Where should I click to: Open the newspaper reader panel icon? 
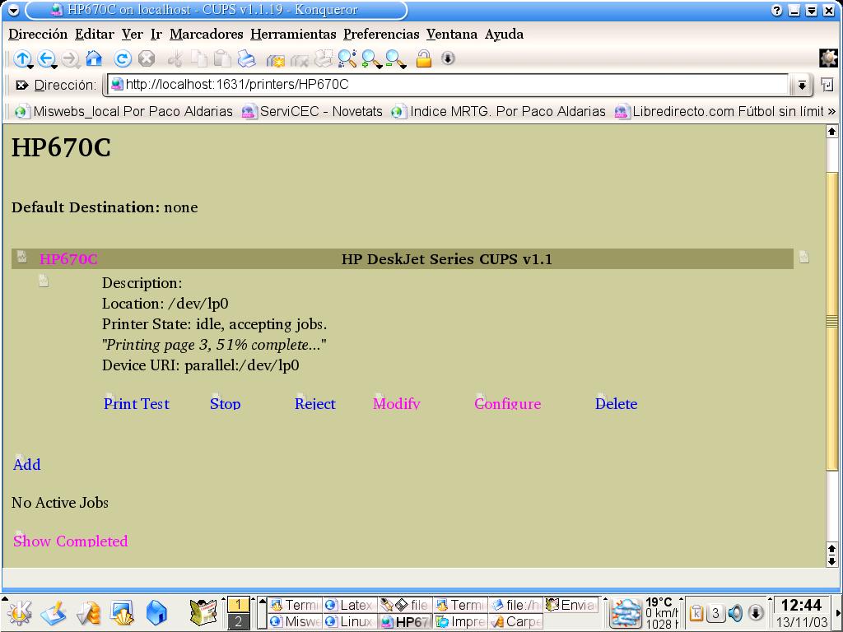(x=204, y=612)
